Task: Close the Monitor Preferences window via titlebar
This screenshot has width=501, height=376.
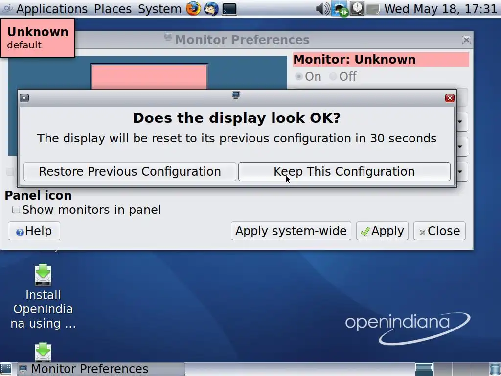Action: pos(466,40)
